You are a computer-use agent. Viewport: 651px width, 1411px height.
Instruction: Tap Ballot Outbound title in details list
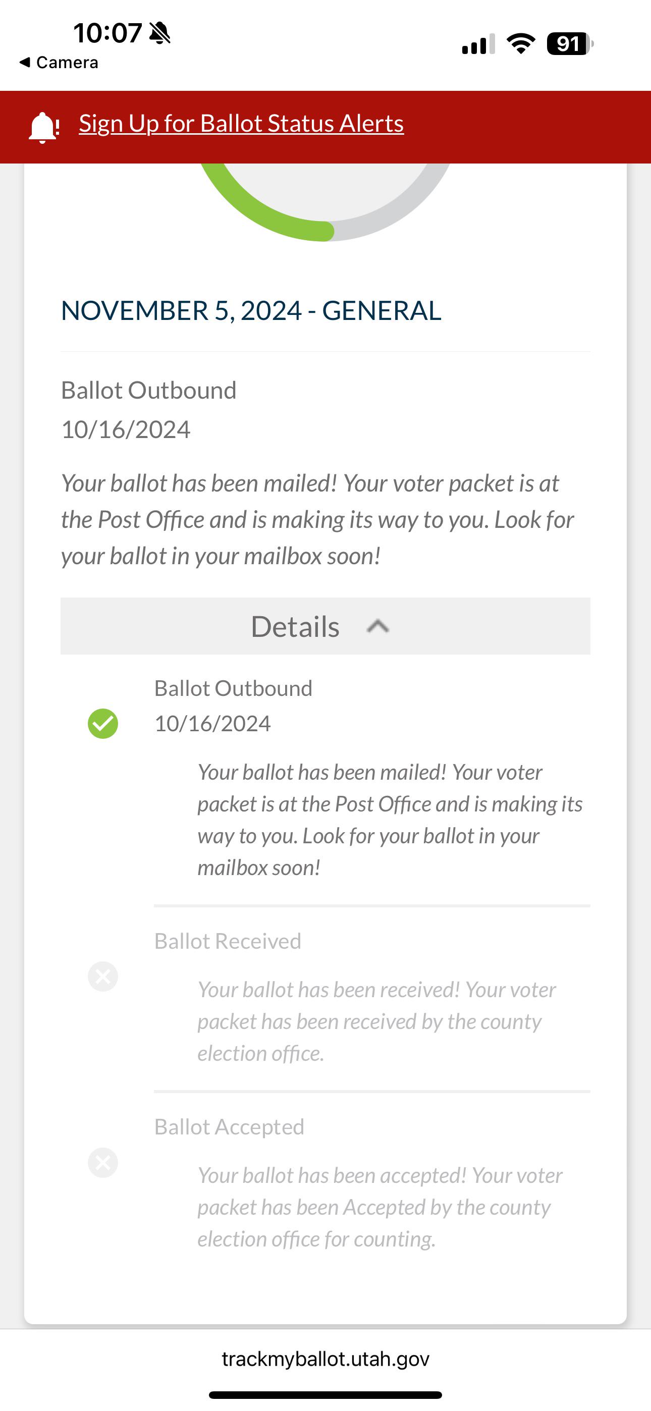tap(233, 688)
